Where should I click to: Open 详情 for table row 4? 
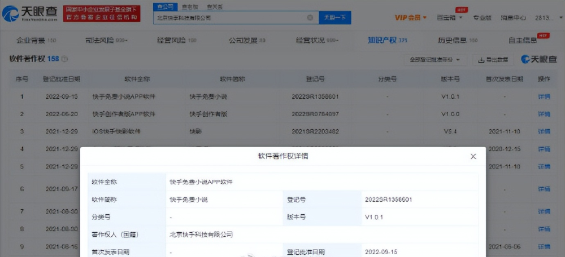[544, 149]
